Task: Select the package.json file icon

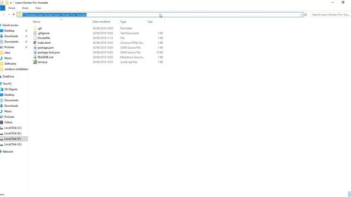Action: pos(35,48)
